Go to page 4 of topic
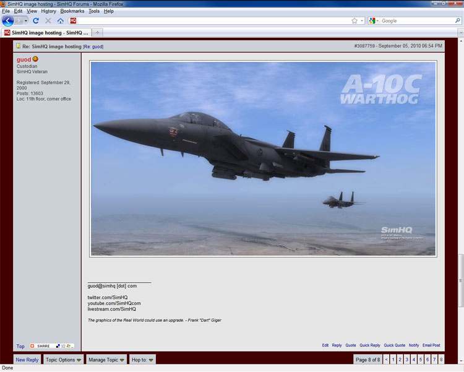The width and height of the screenshot is (464, 372). (414, 360)
